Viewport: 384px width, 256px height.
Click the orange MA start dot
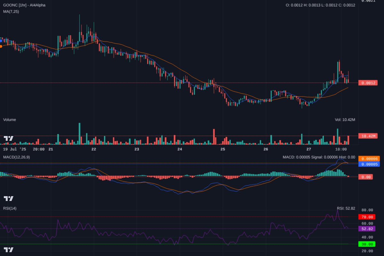[x=1, y=46]
